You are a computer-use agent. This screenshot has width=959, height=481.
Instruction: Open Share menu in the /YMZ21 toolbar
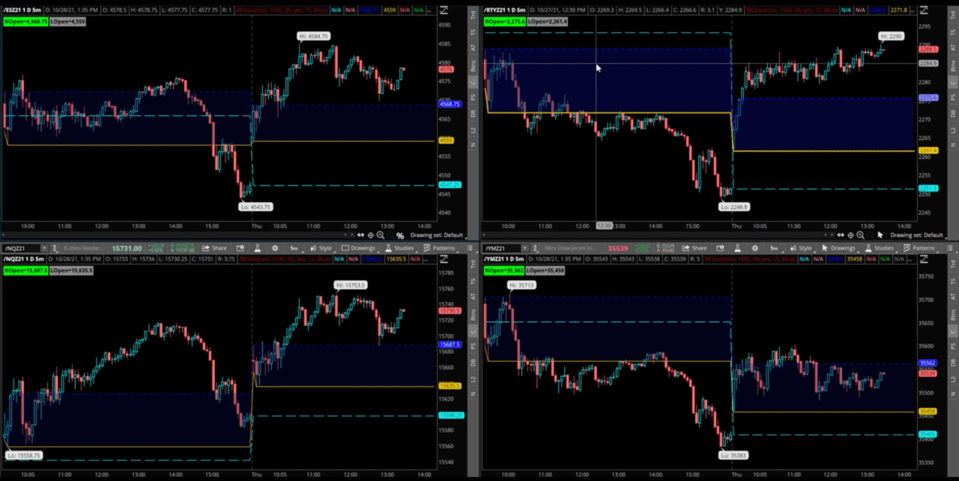(694, 248)
